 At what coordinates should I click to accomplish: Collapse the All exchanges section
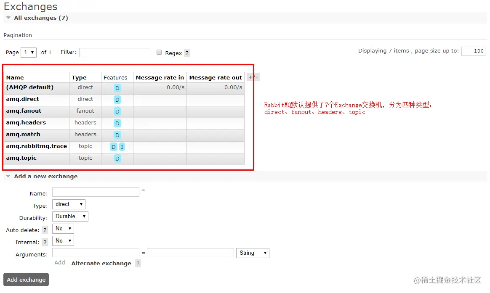pos(41,18)
